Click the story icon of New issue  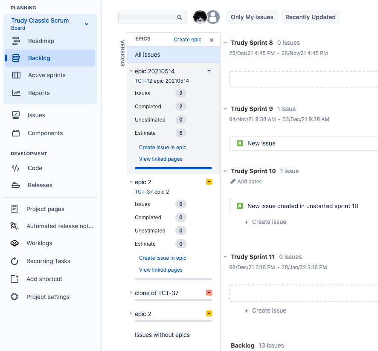tap(240, 143)
